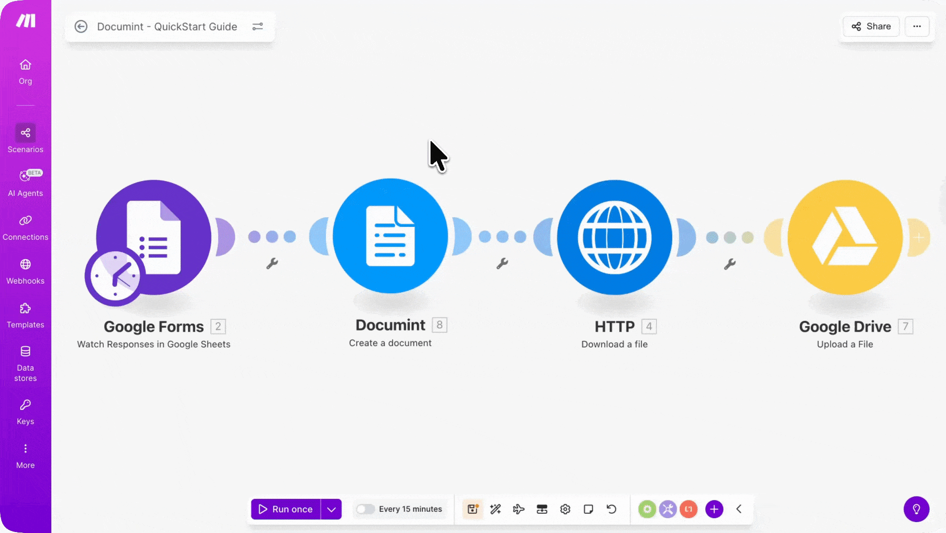Open scenario settings gear icon
946x533 pixels.
565,509
